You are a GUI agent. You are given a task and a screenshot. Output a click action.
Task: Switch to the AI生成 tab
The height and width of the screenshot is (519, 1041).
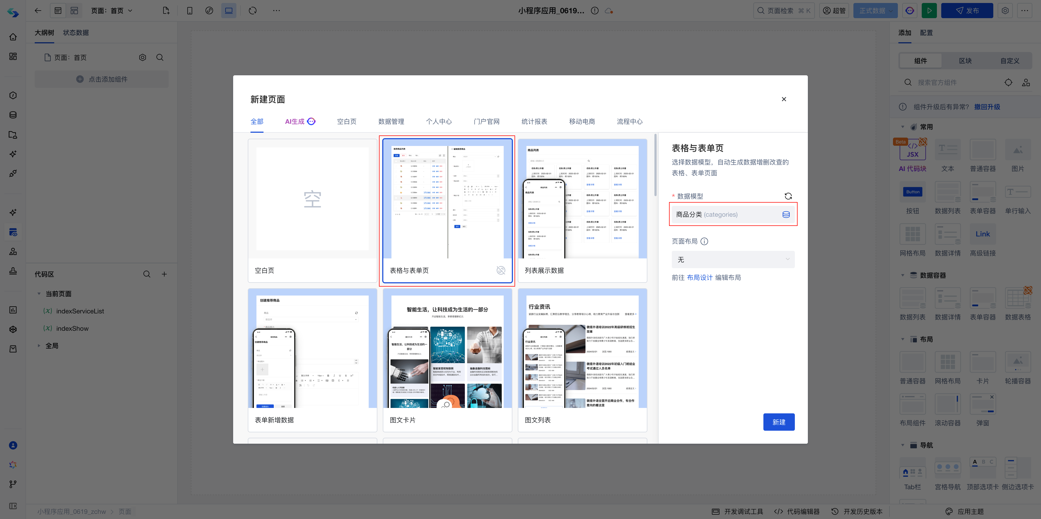tap(300, 122)
